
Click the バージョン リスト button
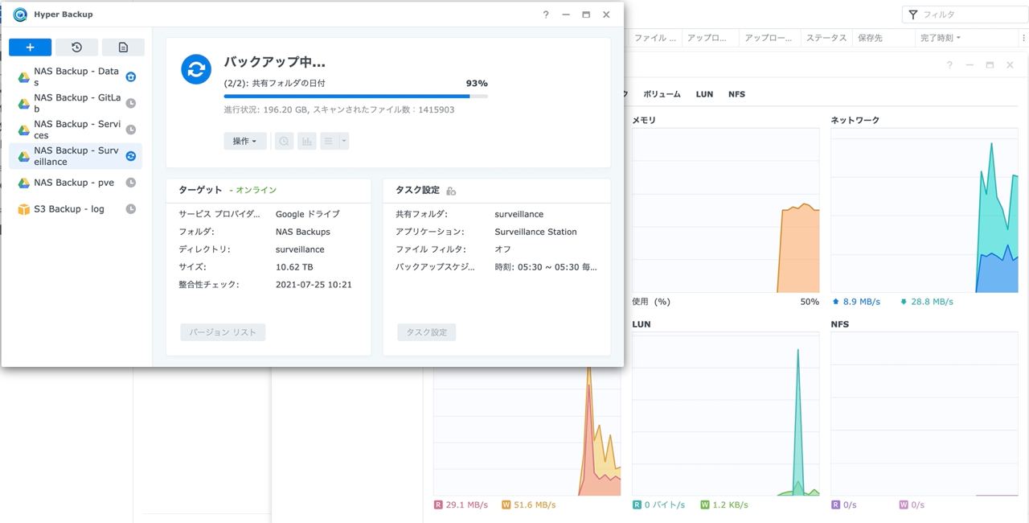(223, 332)
